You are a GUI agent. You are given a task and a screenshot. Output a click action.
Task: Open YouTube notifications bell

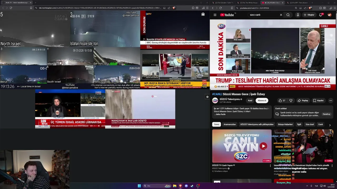coord(321,15)
